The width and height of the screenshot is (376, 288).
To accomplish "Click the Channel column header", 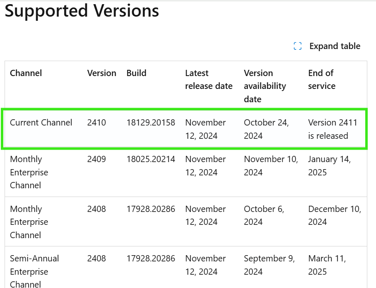I will point(26,73).
